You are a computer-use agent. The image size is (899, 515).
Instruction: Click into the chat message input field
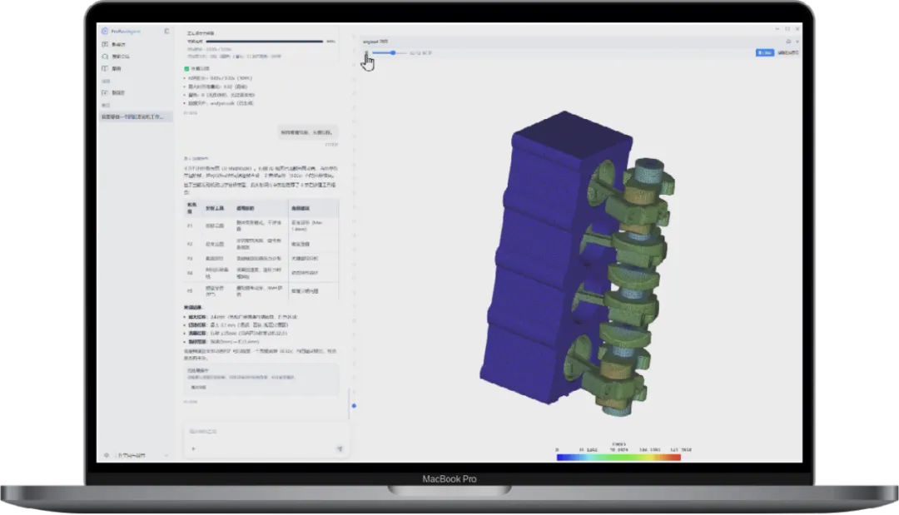[x=266, y=431]
